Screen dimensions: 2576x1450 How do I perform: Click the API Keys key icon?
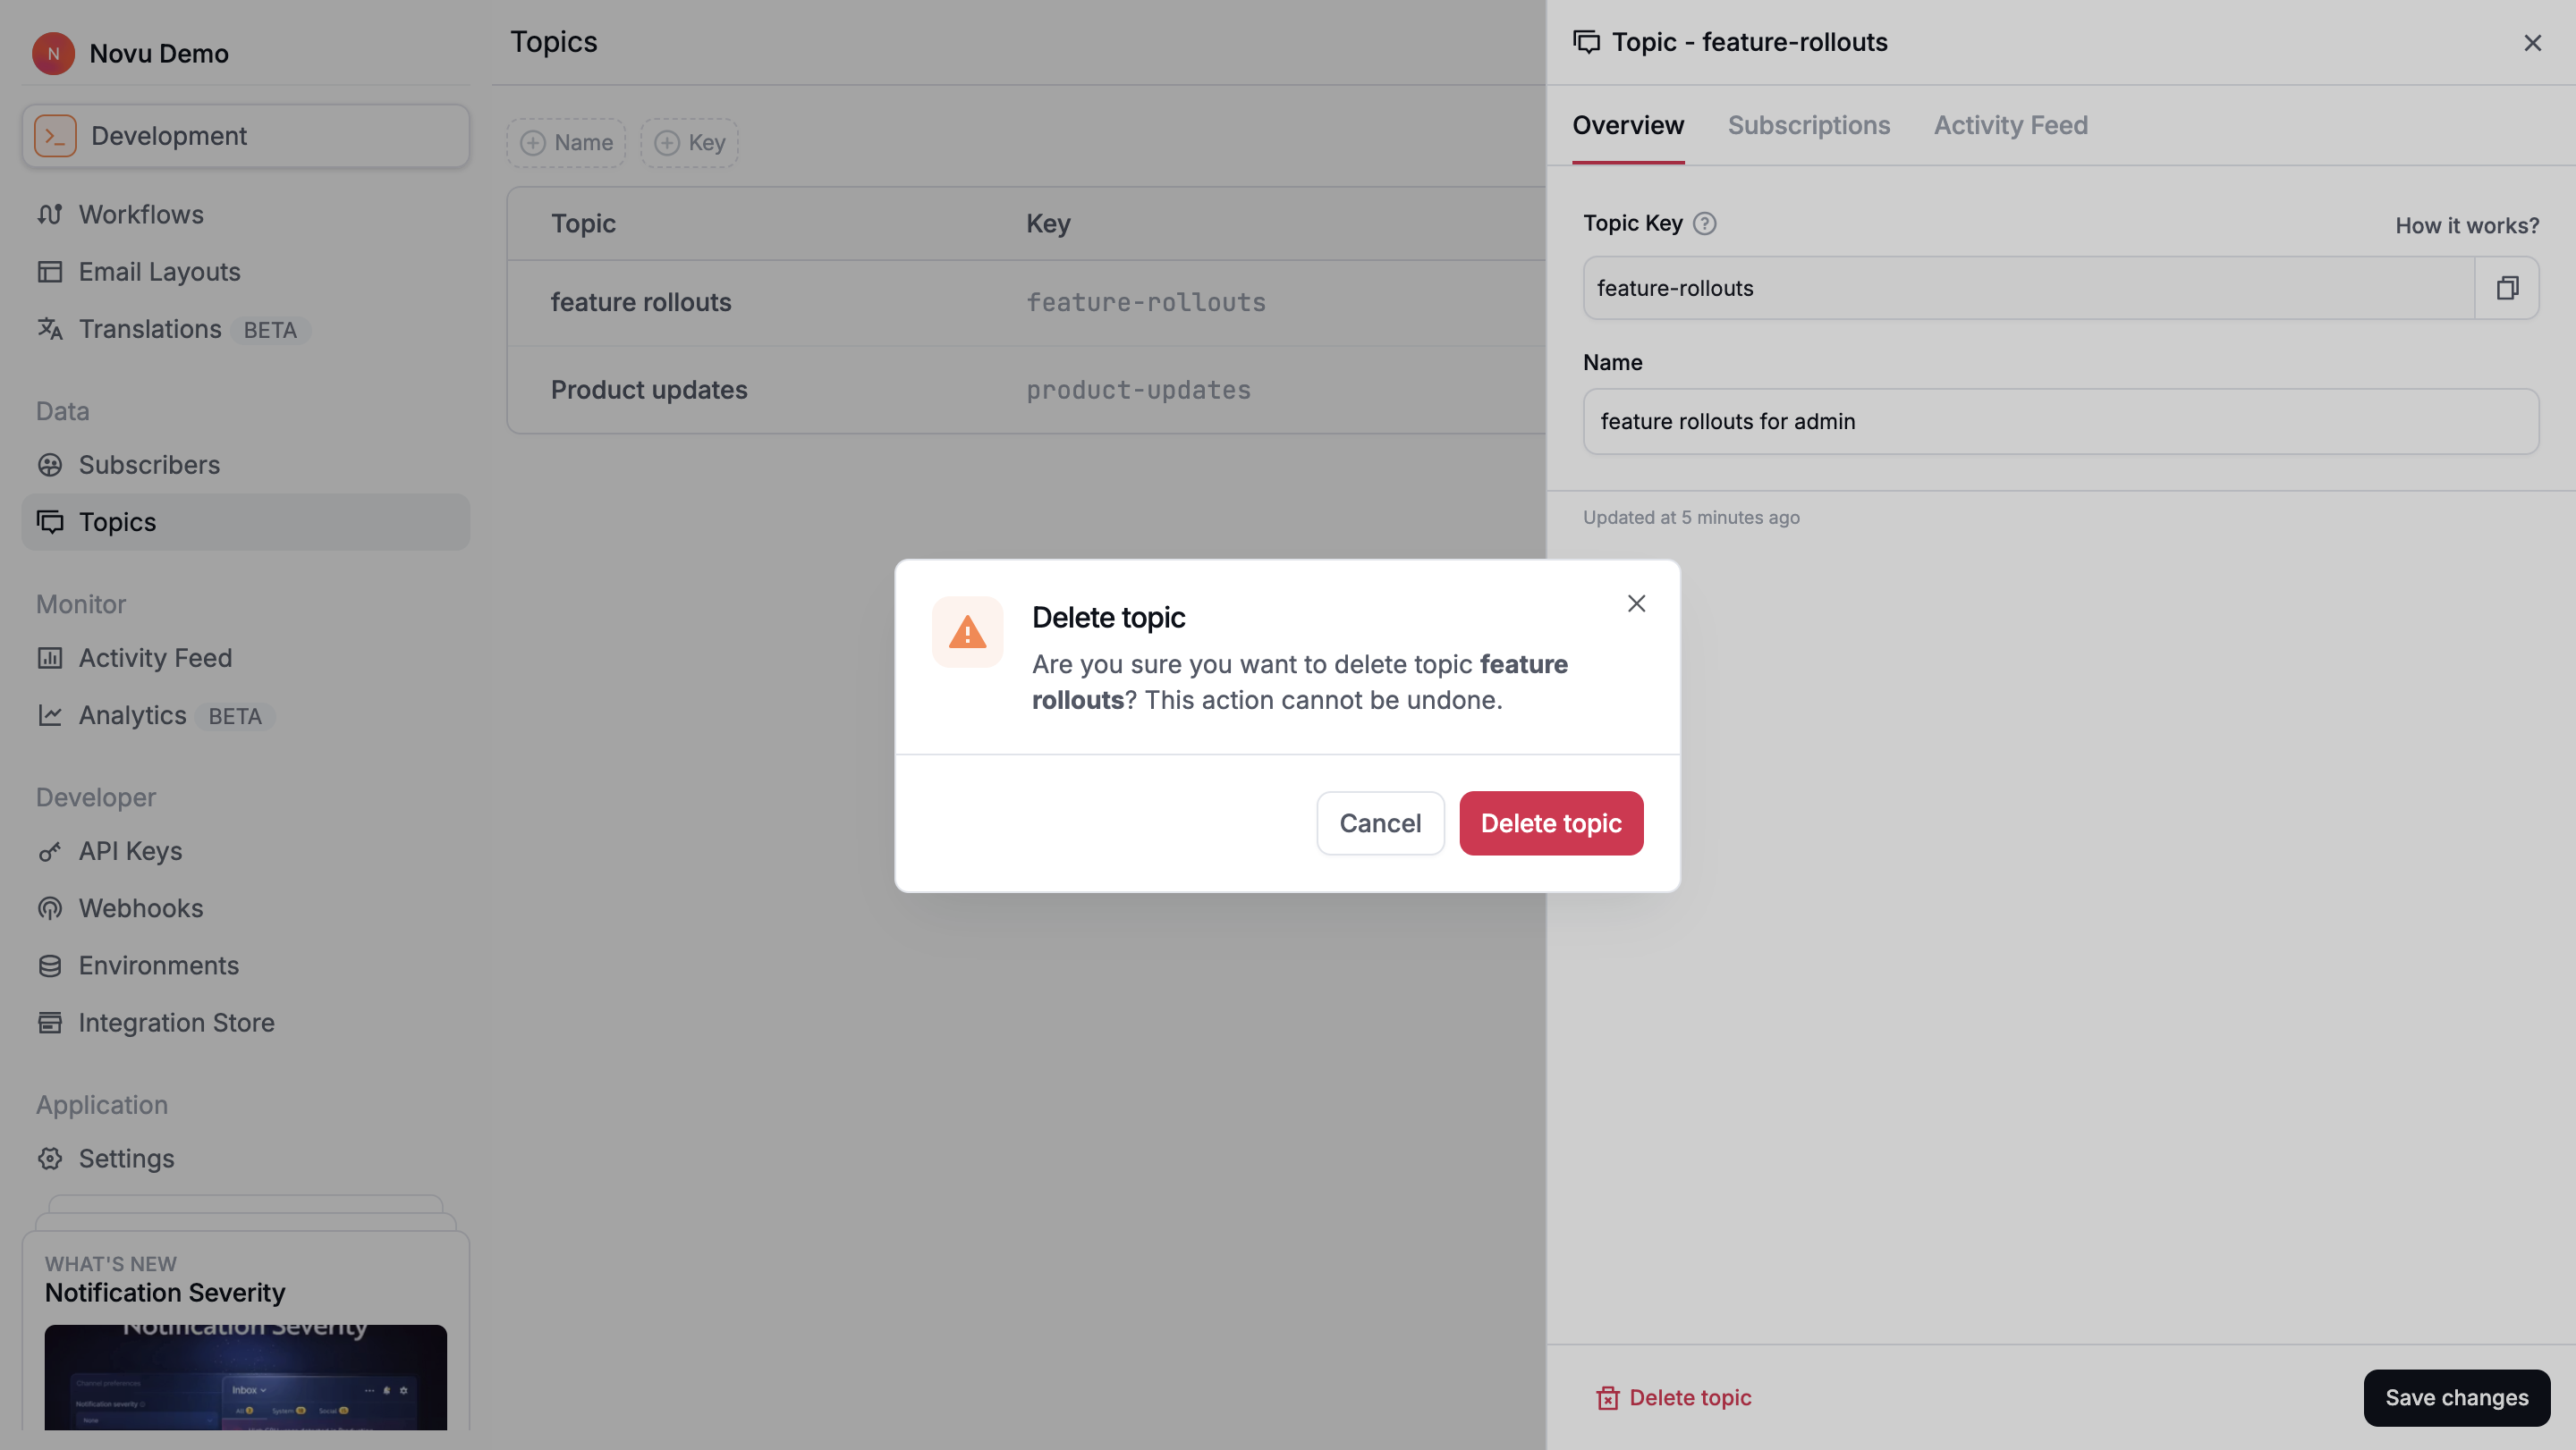(50, 851)
